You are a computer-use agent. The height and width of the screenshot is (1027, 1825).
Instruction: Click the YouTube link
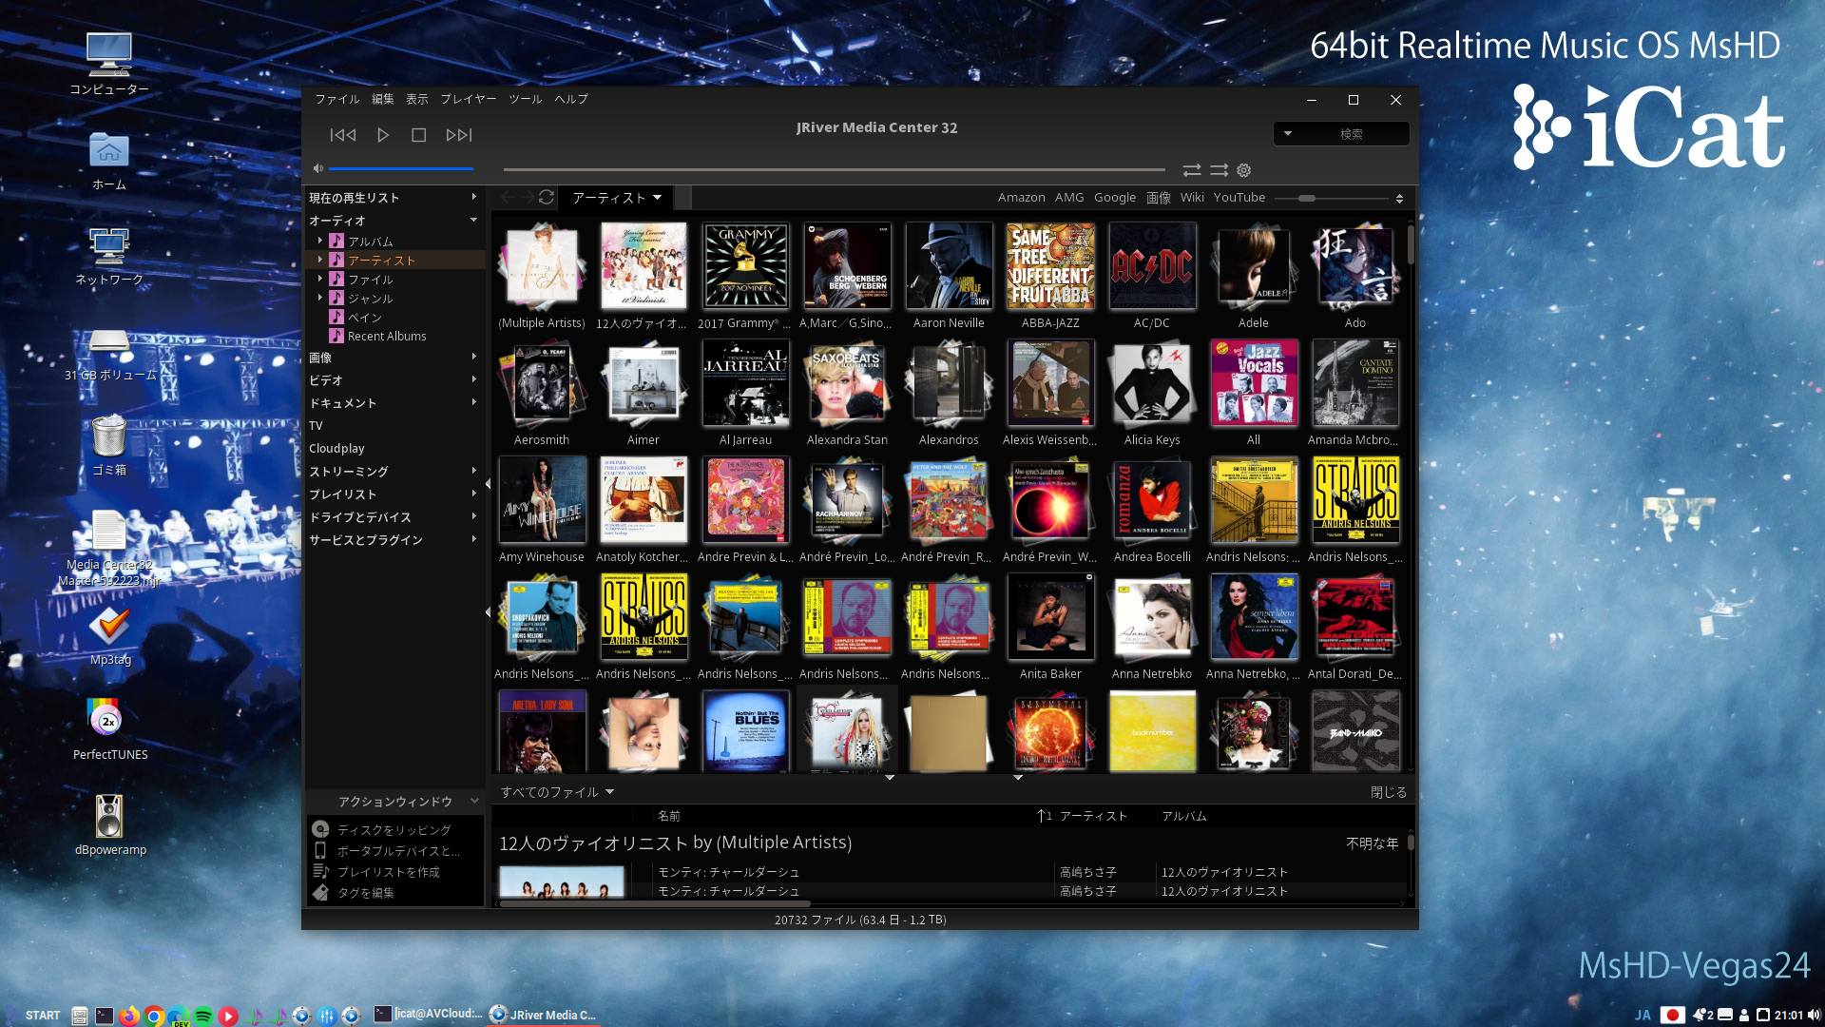(1239, 197)
